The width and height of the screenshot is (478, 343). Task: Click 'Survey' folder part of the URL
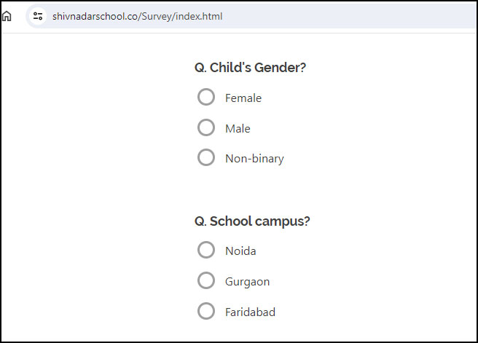[x=157, y=16]
